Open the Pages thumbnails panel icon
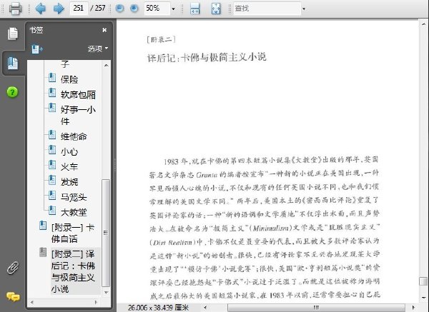 tap(13, 34)
